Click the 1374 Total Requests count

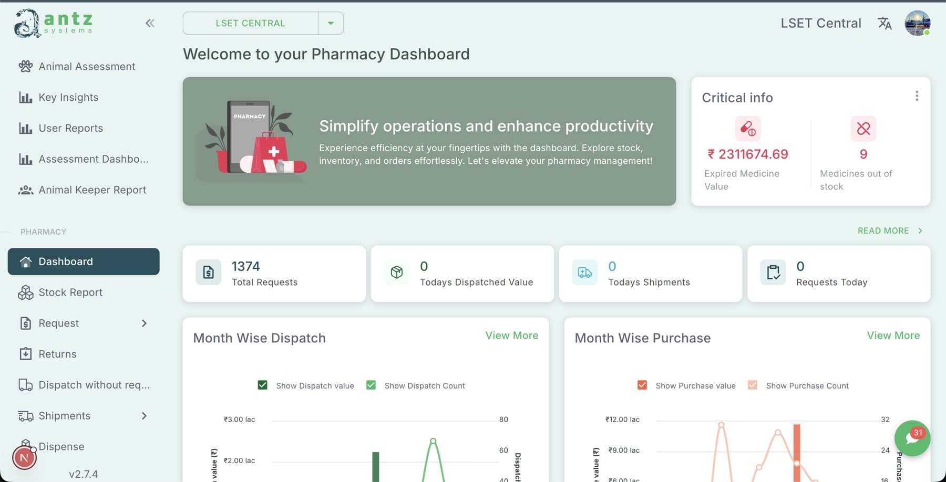(246, 266)
